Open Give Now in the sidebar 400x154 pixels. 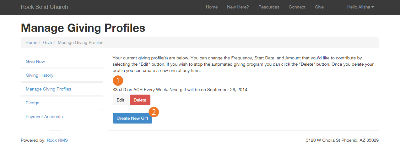[x=35, y=61]
